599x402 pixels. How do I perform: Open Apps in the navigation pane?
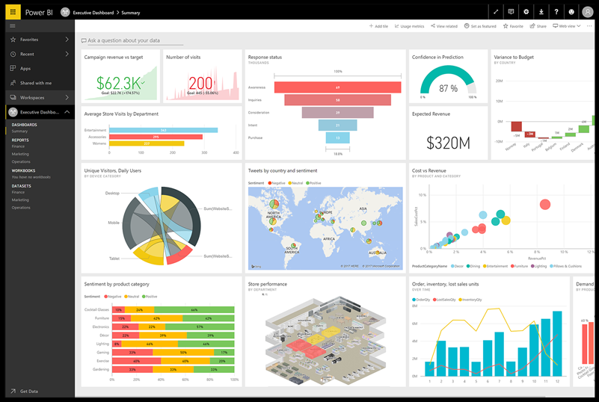tap(25, 68)
